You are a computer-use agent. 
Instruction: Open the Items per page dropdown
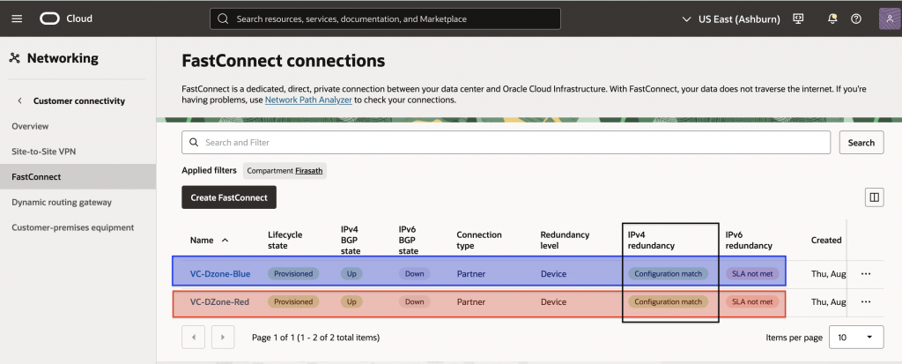point(856,338)
